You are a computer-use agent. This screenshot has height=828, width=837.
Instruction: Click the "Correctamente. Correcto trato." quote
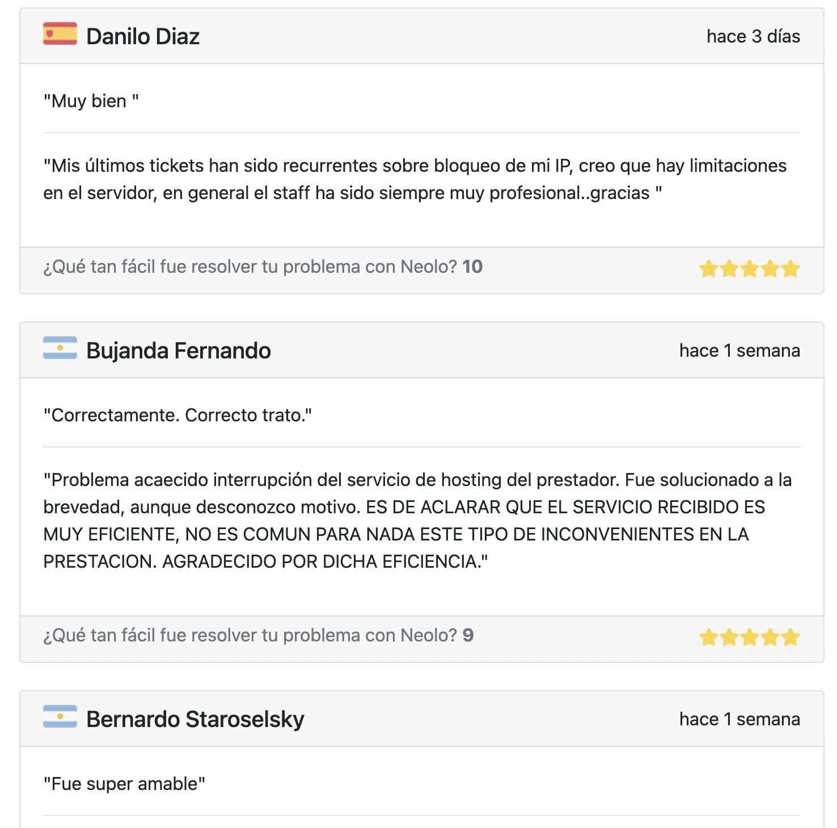coord(178,415)
